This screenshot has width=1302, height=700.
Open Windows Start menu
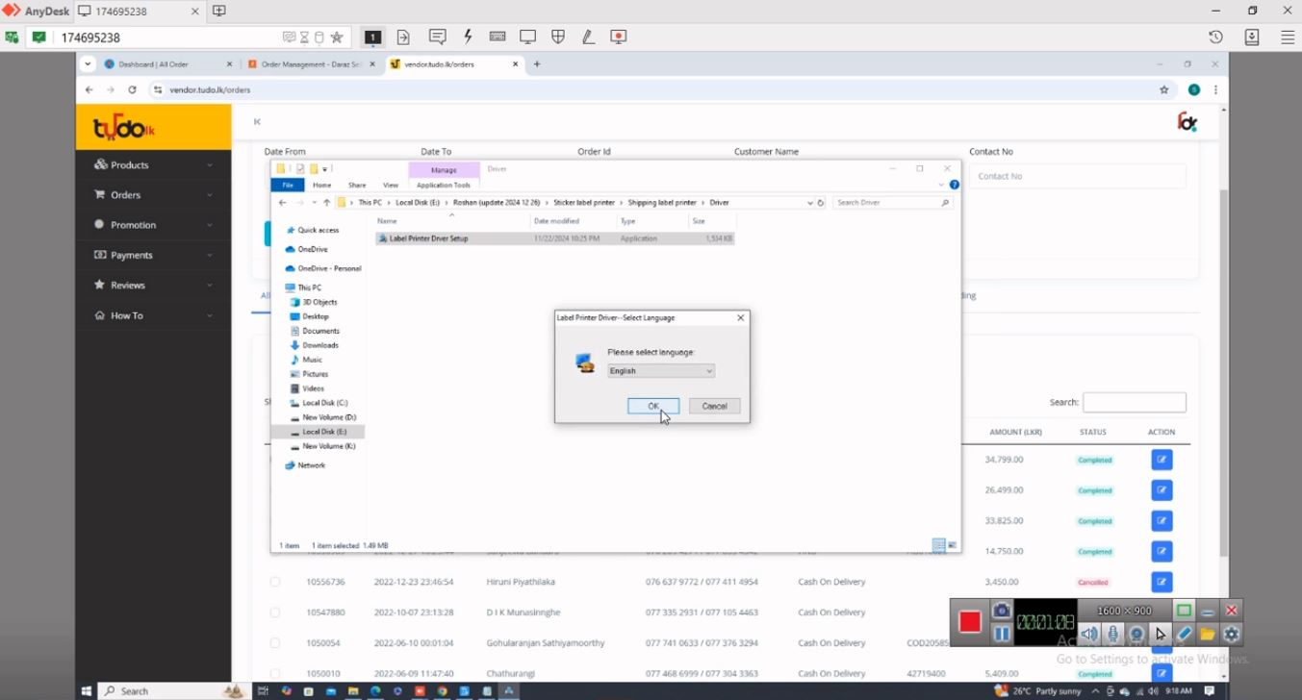point(86,690)
